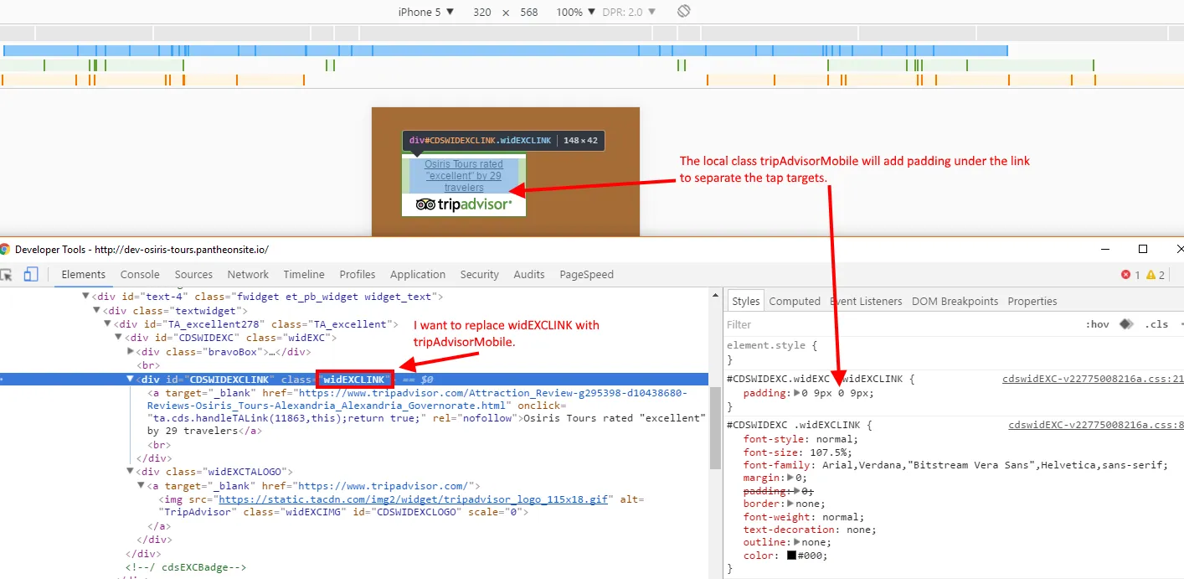Go to the Network tab

pyautogui.click(x=248, y=274)
